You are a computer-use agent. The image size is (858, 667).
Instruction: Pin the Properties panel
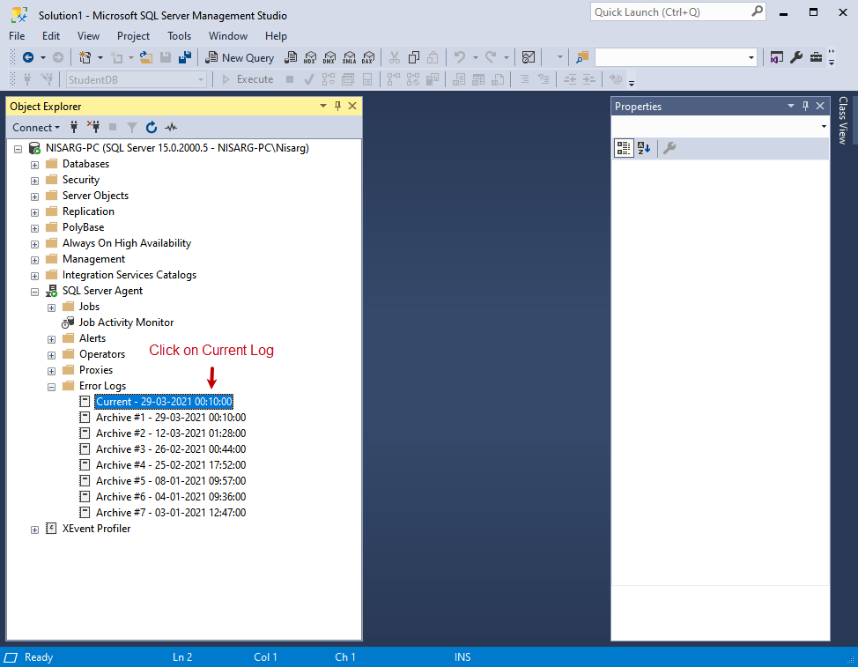pos(805,106)
